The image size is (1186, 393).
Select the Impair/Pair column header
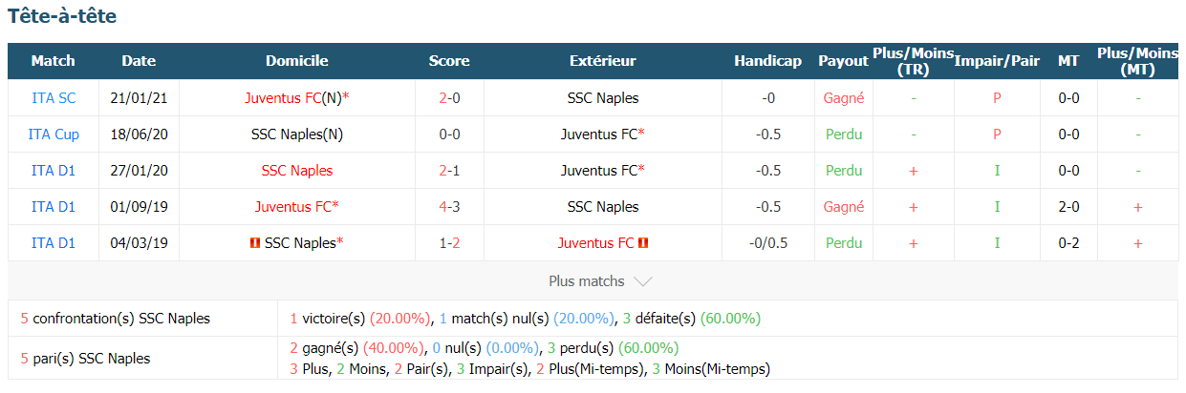997,61
